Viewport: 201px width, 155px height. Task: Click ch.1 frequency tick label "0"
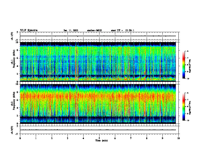pos(18,82)
